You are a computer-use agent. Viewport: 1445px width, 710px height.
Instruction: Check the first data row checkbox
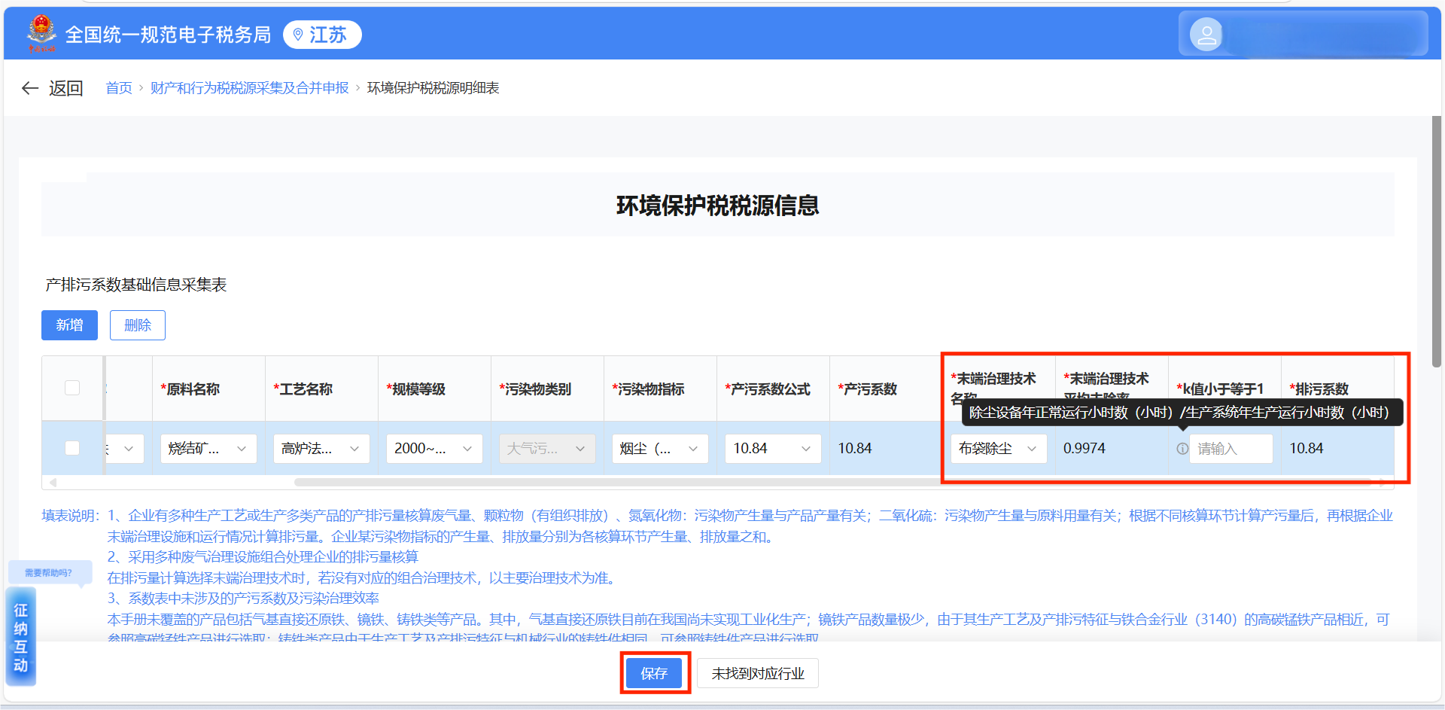pyautogui.click(x=72, y=448)
